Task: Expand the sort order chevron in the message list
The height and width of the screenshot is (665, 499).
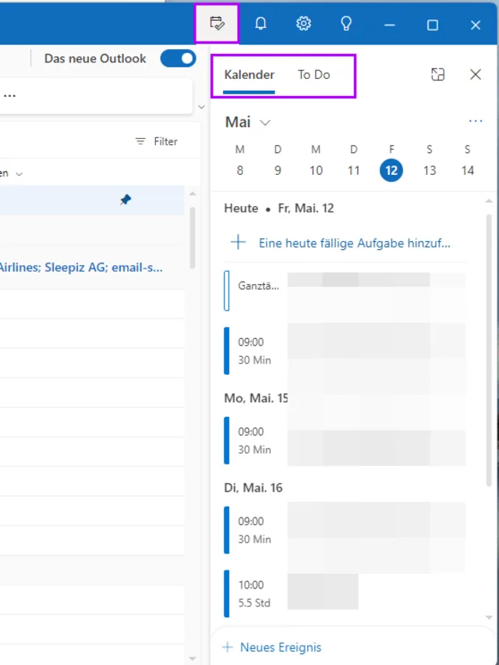Action: [x=19, y=174]
